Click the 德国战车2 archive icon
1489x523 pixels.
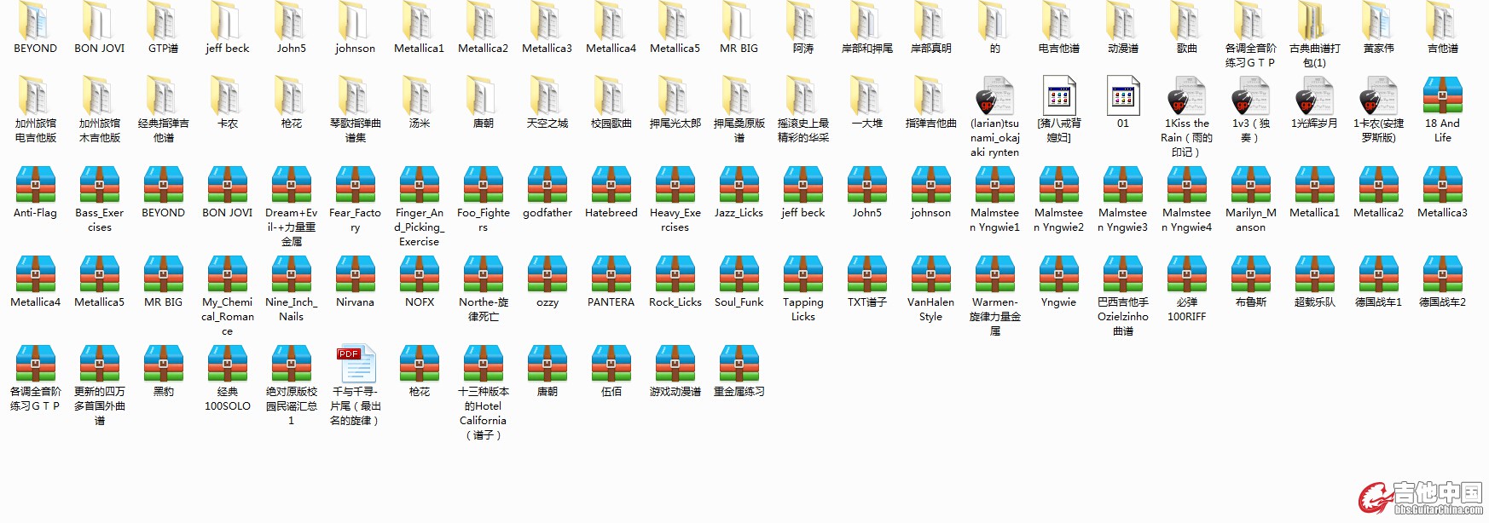point(1443,274)
